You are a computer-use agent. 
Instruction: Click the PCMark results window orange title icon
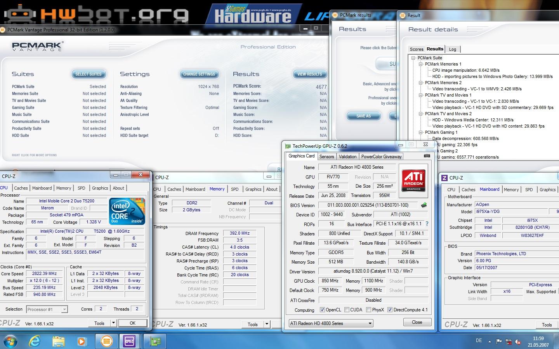coord(335,15)
